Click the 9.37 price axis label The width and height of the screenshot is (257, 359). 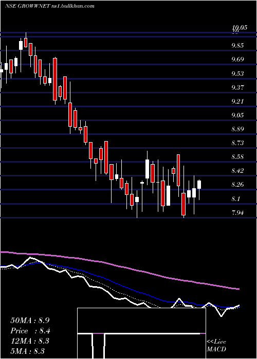coord(237,88)
